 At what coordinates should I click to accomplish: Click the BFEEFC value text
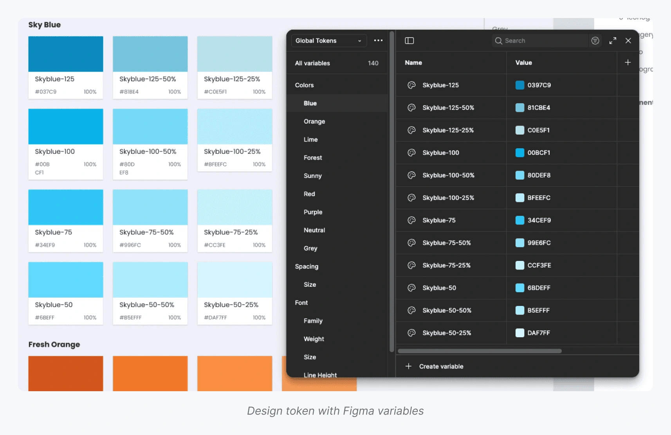coord(539,198)
